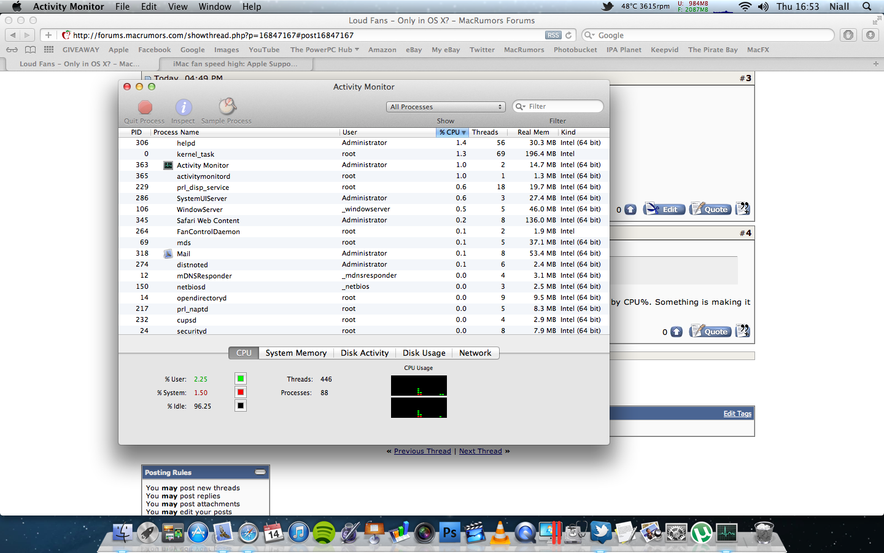
Task: Open the Trash in the dock
Action: click(x=764, y=532)
